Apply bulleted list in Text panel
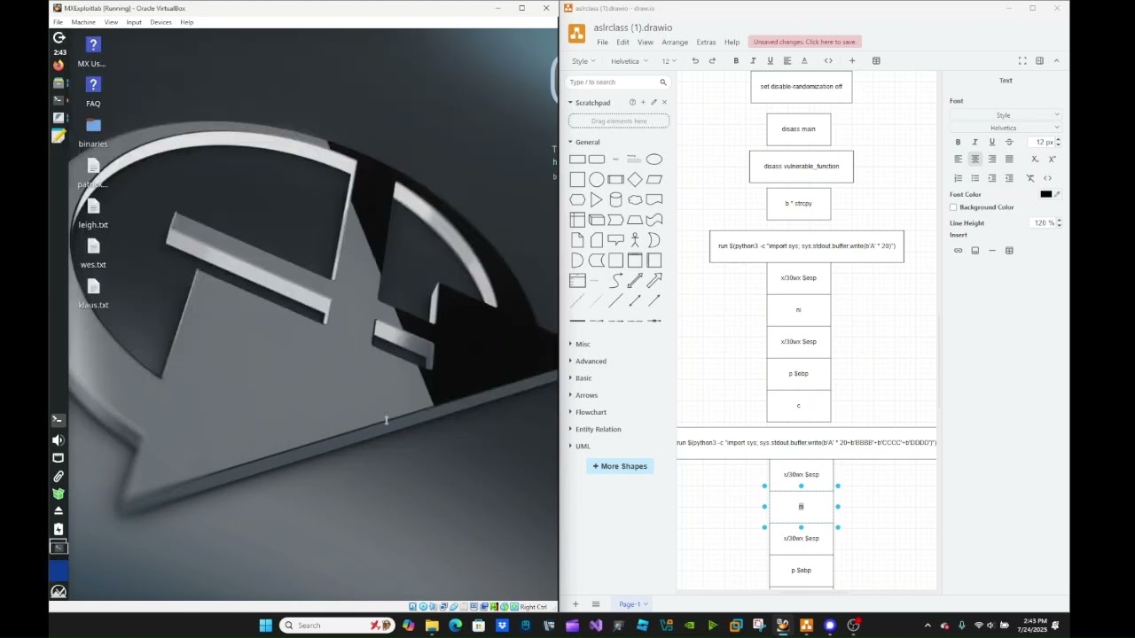Image resolution: width=1135 pixels, height=638 pixels. click(975, 178)
